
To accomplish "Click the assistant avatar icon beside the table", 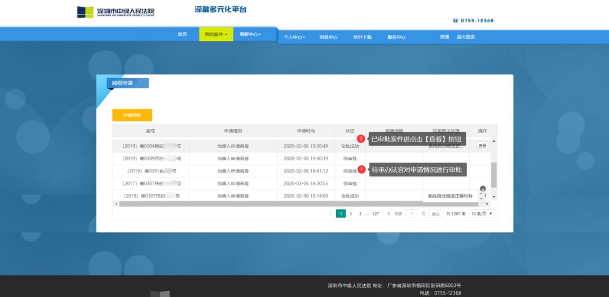I will click(483, 190).
